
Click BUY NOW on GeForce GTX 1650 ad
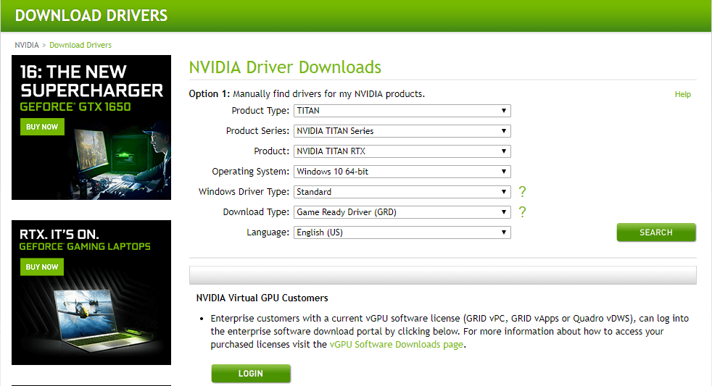(x=42, y=127)
